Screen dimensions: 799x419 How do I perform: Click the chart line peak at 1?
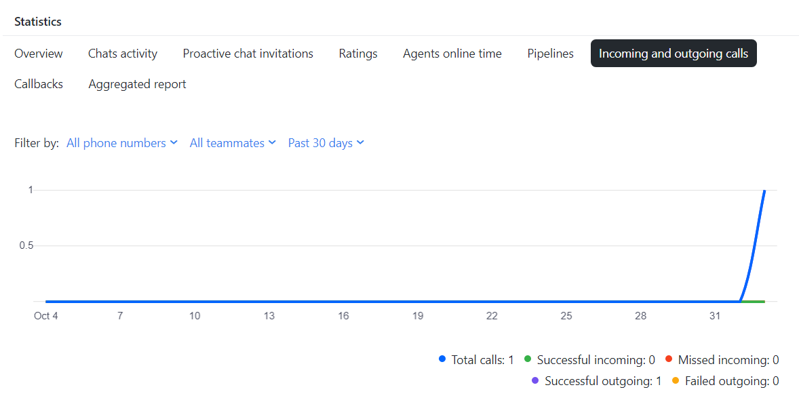click(x=764, y=191)
